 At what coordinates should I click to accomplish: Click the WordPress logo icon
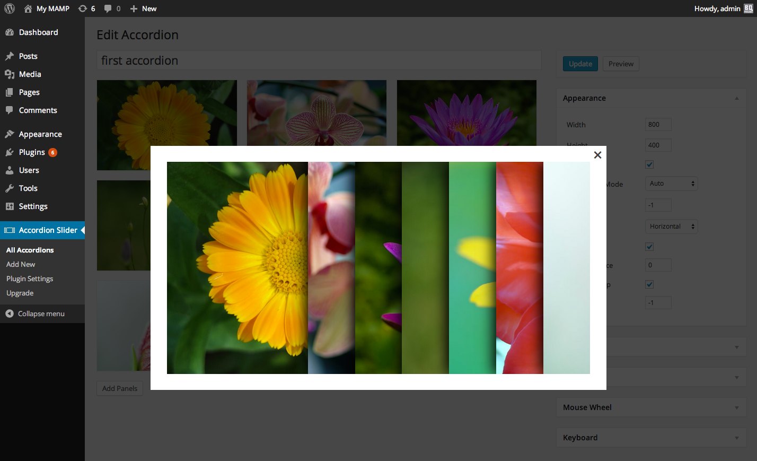pyautogui.click(x=10, y=8)
